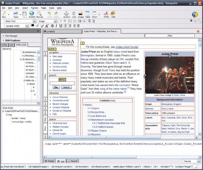Select the table class infobox vcard breadcrumb

pos(127,167)
